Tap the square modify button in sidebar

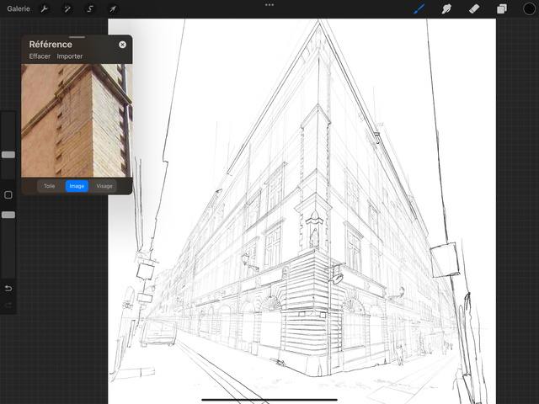[x=8, y=194]
